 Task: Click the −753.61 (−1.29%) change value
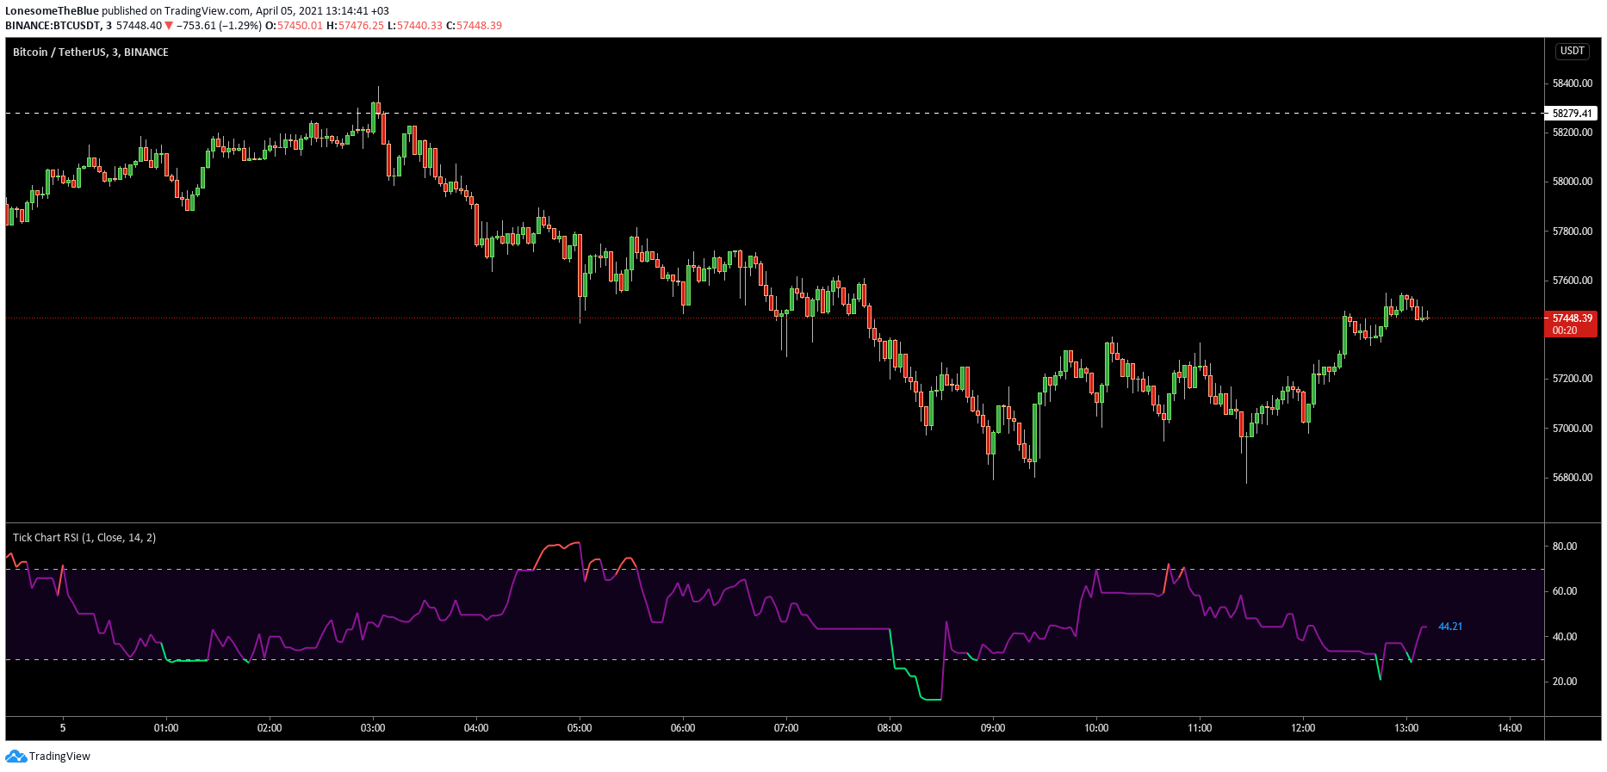219,26
